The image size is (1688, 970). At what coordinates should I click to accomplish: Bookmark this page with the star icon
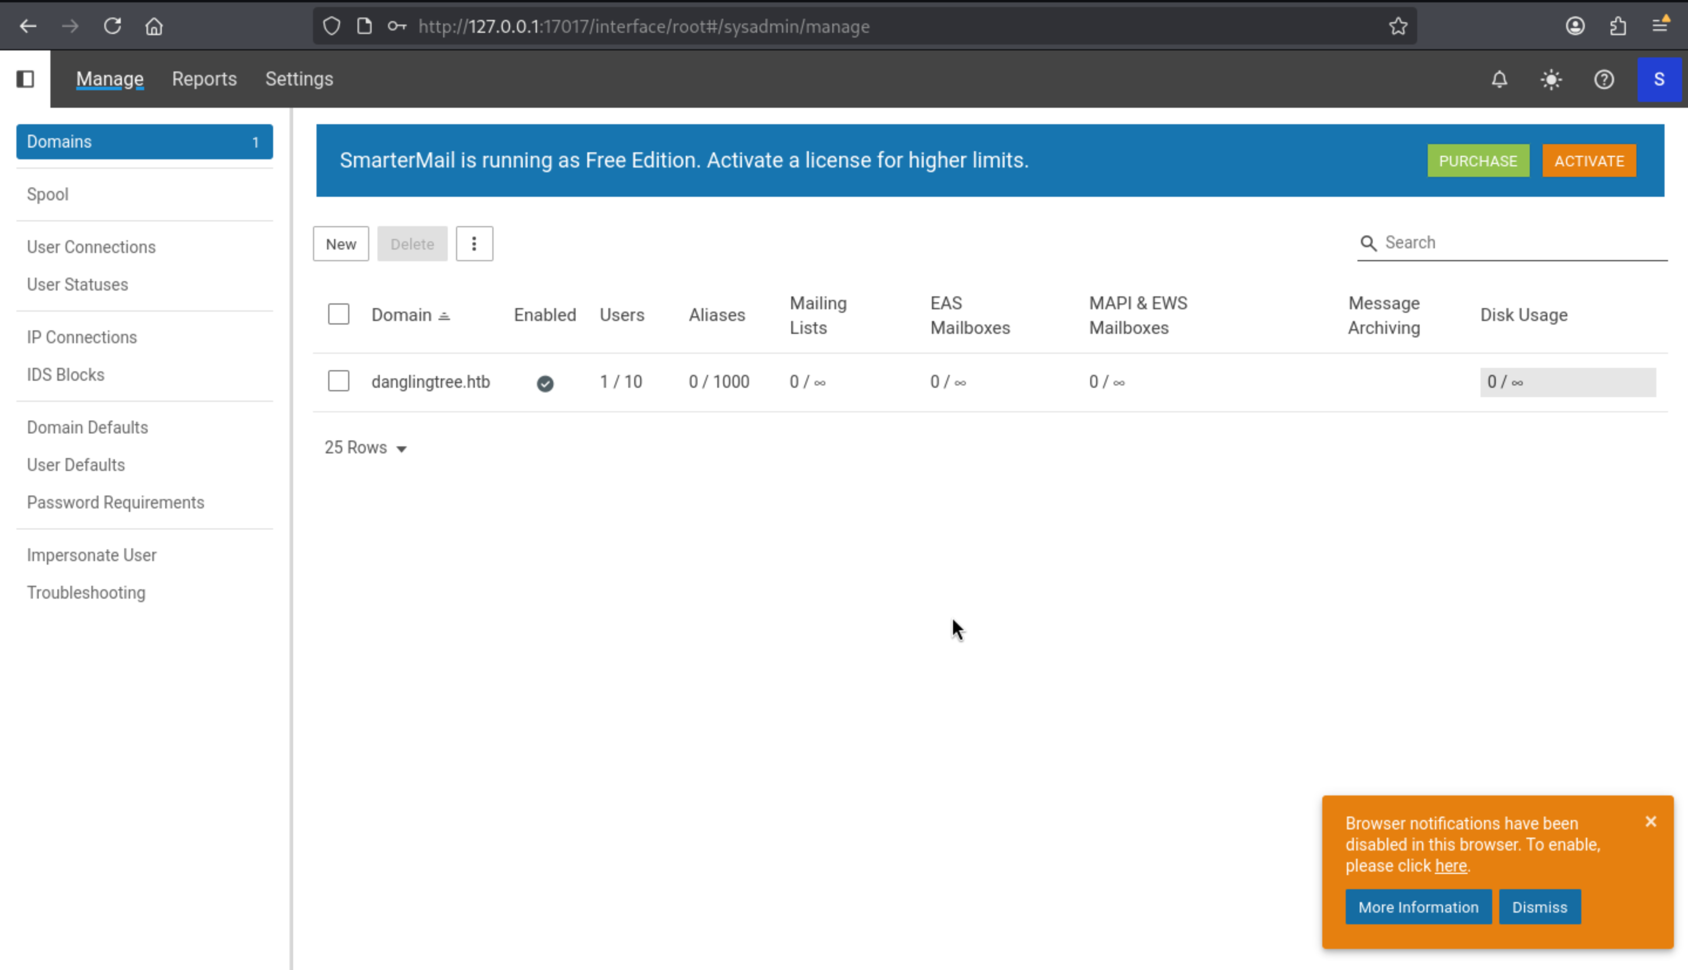pos(1397,26)
